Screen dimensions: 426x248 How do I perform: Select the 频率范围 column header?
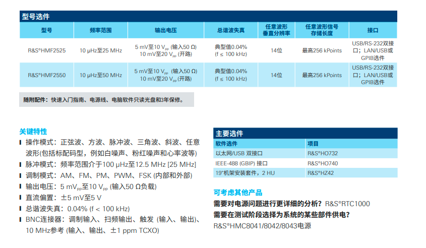point(101,30)
